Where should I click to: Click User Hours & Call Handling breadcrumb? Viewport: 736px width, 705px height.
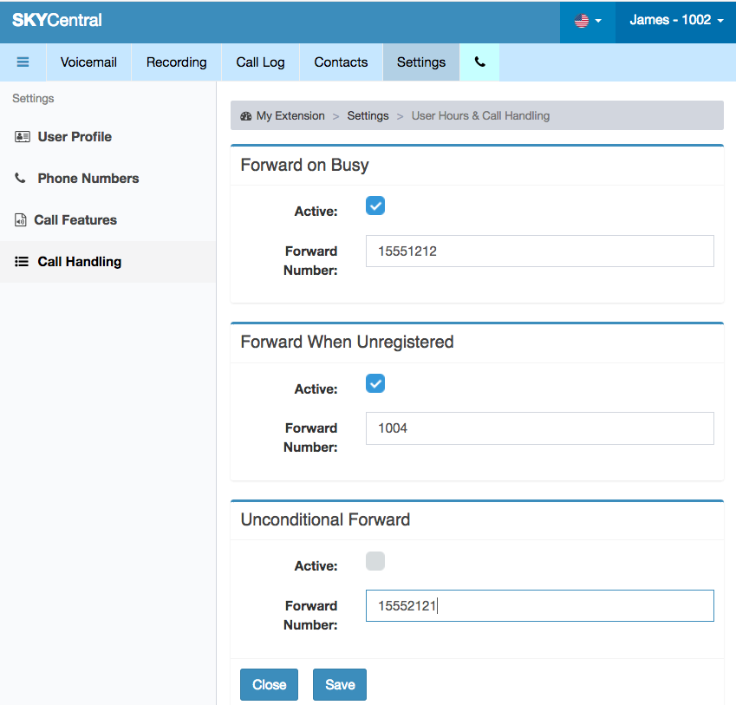[480, 116]
